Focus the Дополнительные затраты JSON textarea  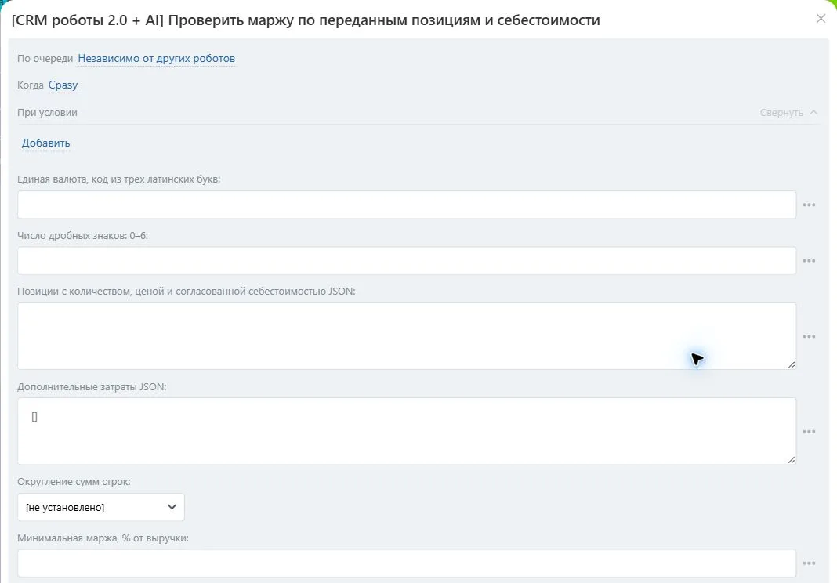pos(407,432)
